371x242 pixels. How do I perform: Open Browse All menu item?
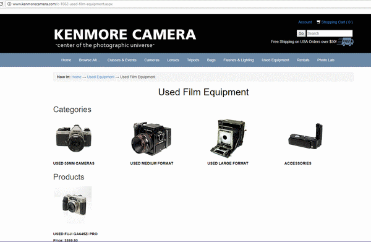click(x=89, y=60)
